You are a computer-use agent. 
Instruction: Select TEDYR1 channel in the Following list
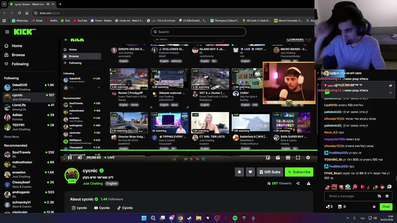(29, 127)
